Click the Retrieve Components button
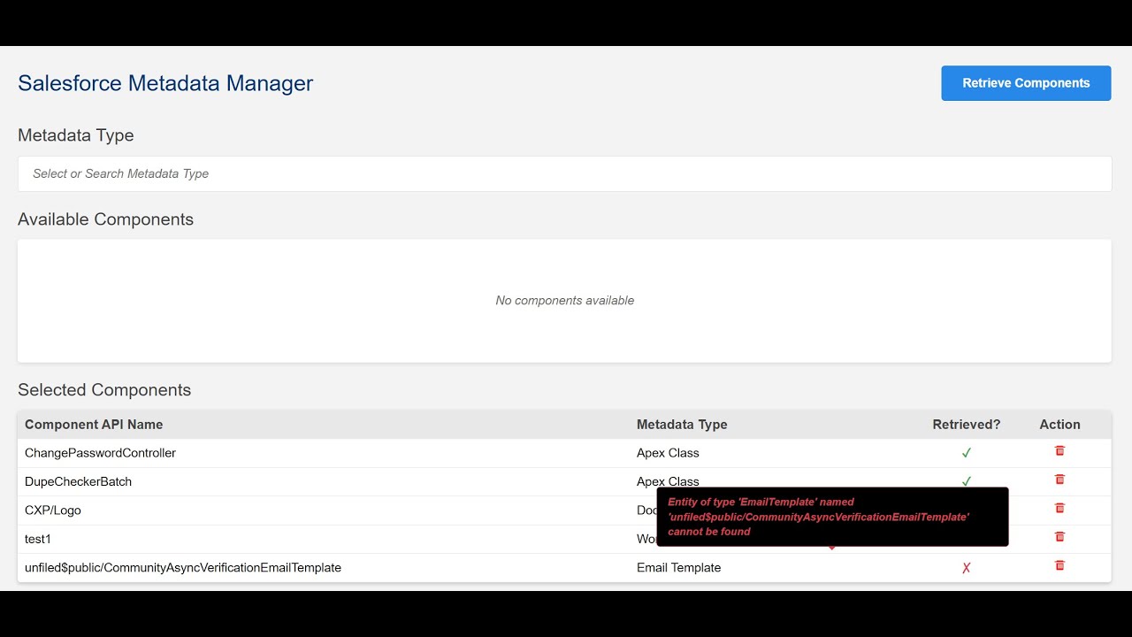 coord(1026,83)
